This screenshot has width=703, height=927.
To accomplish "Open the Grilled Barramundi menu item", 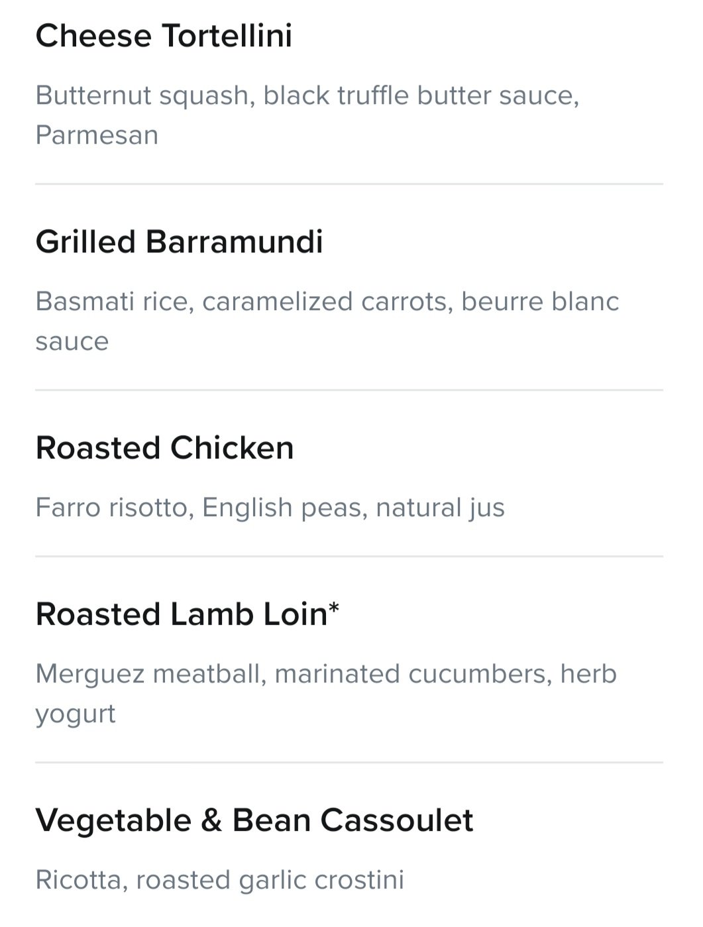I will tap(180, 242).
